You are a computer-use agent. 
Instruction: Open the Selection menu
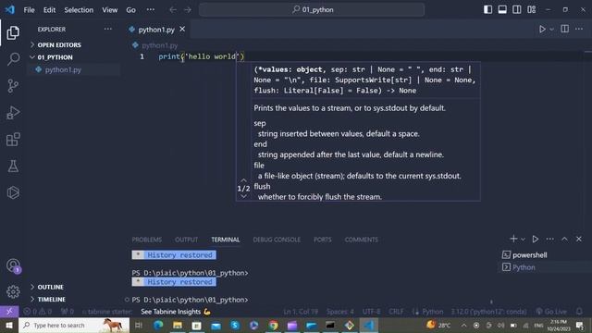[79, 10]
